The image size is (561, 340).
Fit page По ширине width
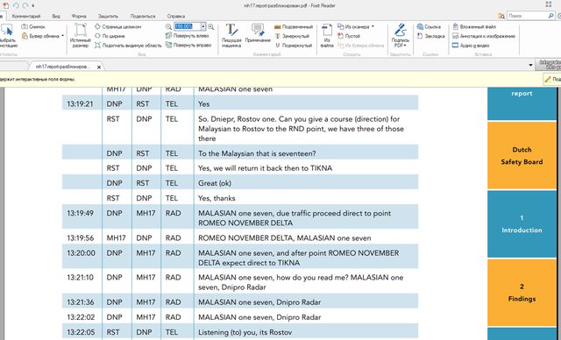(110, 36)
